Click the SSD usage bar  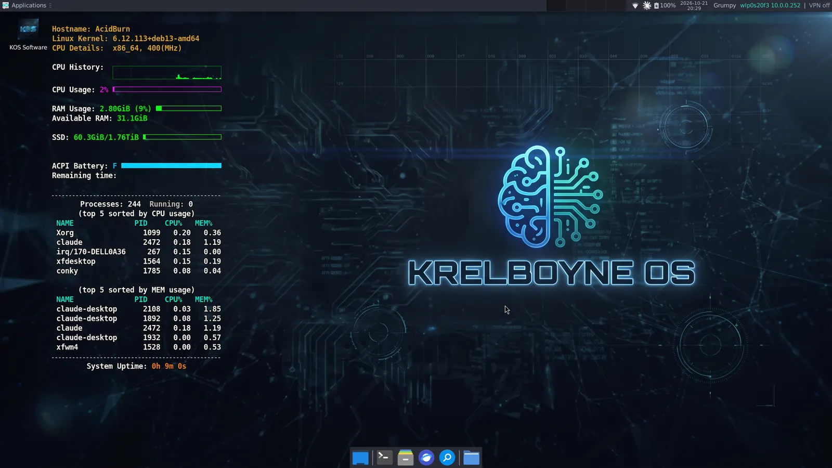tap(182, 137)
